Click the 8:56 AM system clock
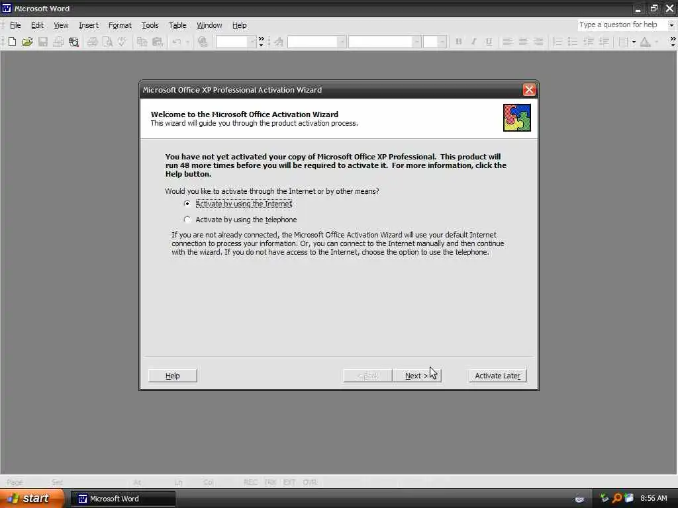 (x=654, y=499)
